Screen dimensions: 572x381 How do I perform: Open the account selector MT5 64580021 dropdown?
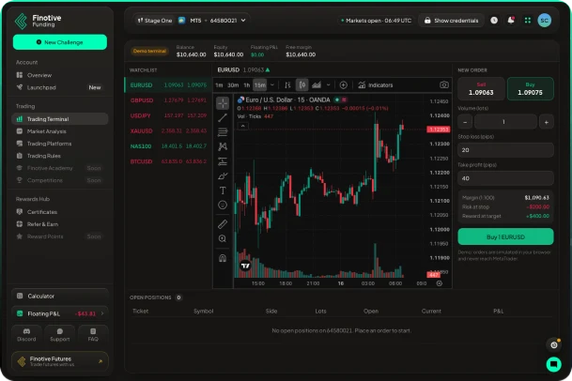[x=211, y=21]
